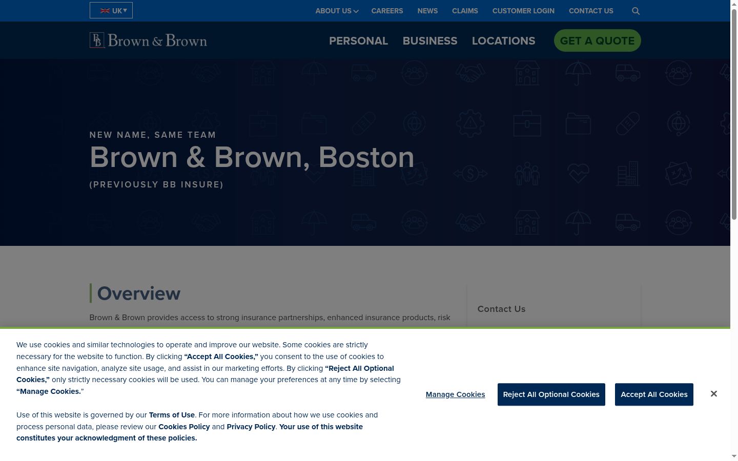The height and width of the screenshot is (461, 738).
Task: Open the Cookies Policy link
Action: pos(184,427)
